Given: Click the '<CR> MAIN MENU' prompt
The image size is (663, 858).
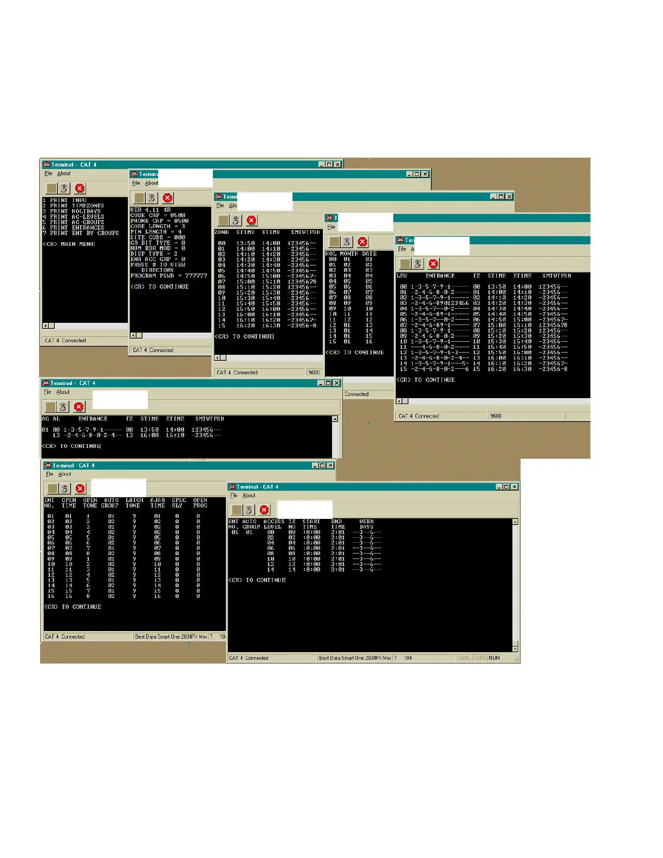Looking at the screenshot, I should (69, 244).
